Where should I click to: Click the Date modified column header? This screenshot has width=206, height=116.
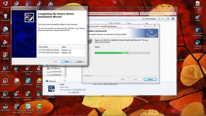[115, 23]
